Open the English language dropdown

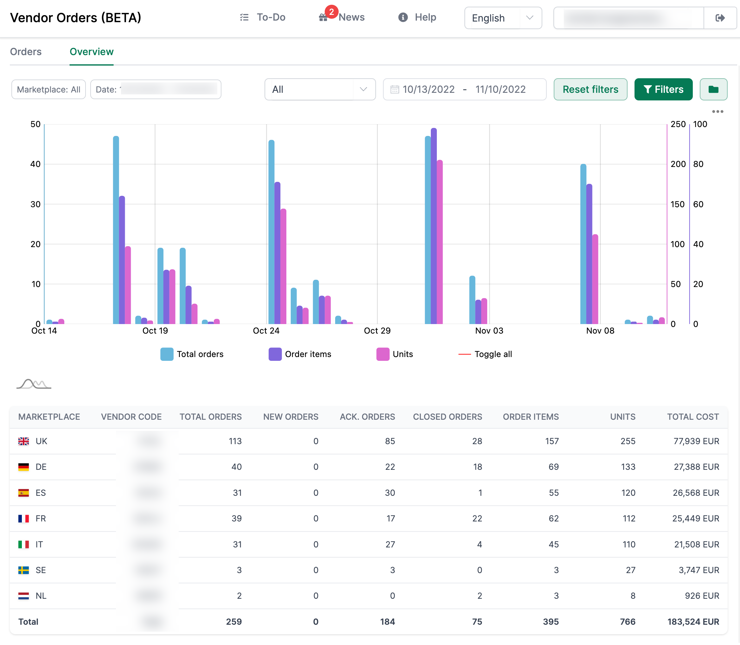[503, 18]
